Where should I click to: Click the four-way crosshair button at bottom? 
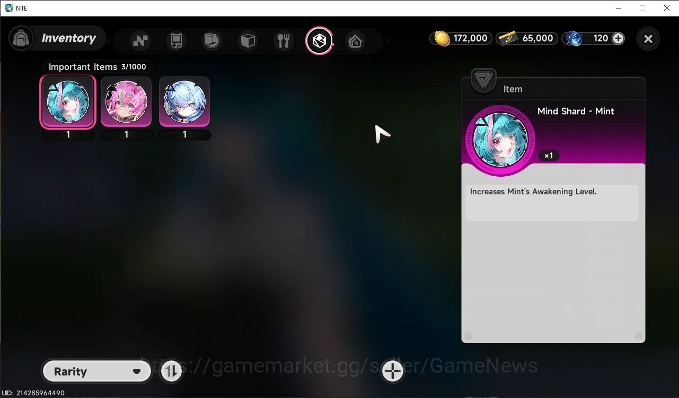tap(393, 371)
